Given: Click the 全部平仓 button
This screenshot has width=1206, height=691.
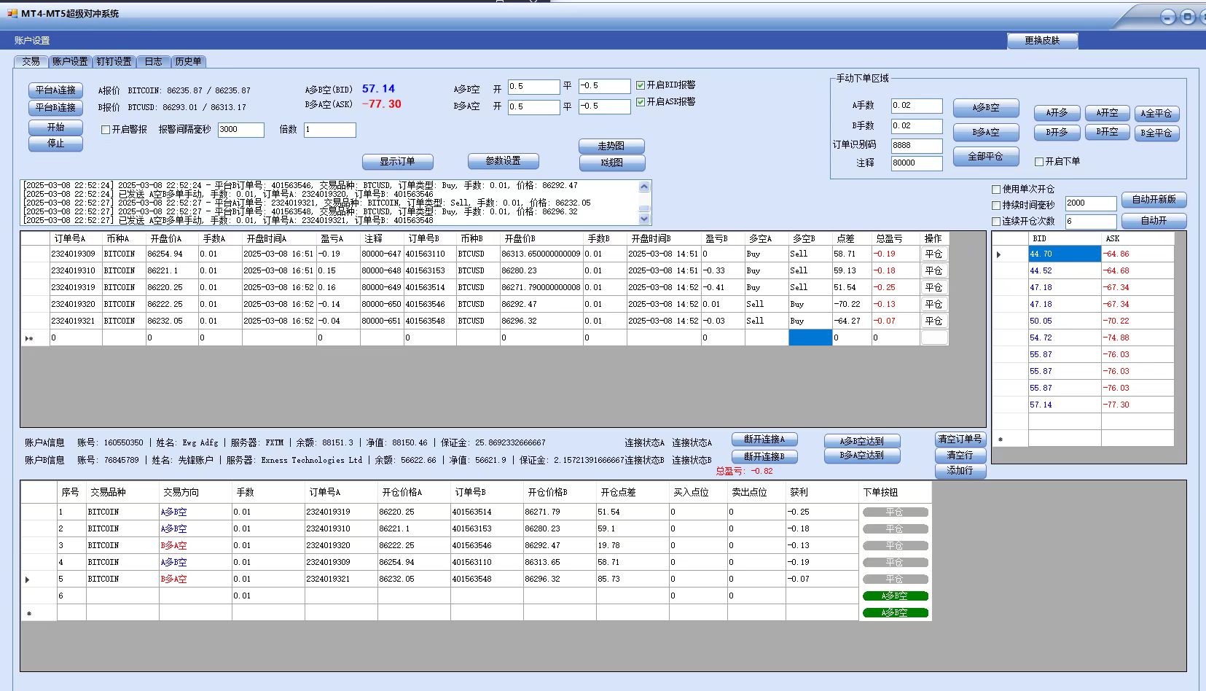Looking at the screenshot, I should (x=985, y=157).
